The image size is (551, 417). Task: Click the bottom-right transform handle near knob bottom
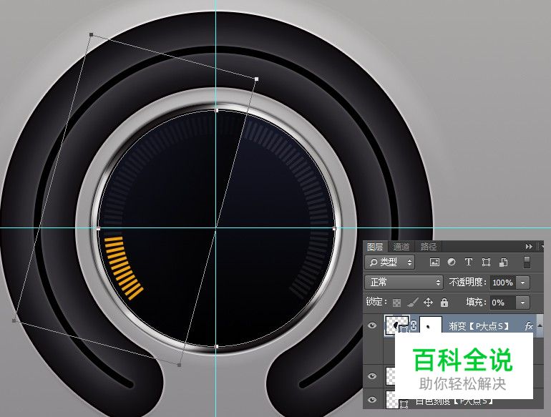[180, 365]
